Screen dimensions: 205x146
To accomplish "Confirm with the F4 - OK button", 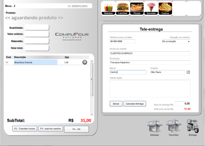I will [x=76, y=129].
